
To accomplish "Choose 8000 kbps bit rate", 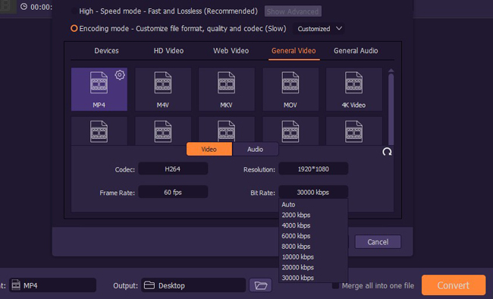I will 313,247.
